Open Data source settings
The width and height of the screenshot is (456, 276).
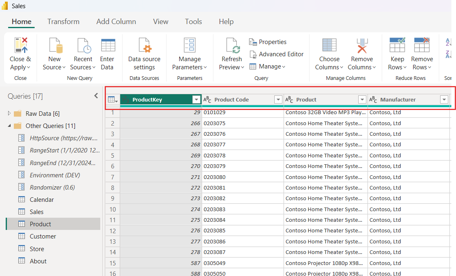(x=144, y=52)
